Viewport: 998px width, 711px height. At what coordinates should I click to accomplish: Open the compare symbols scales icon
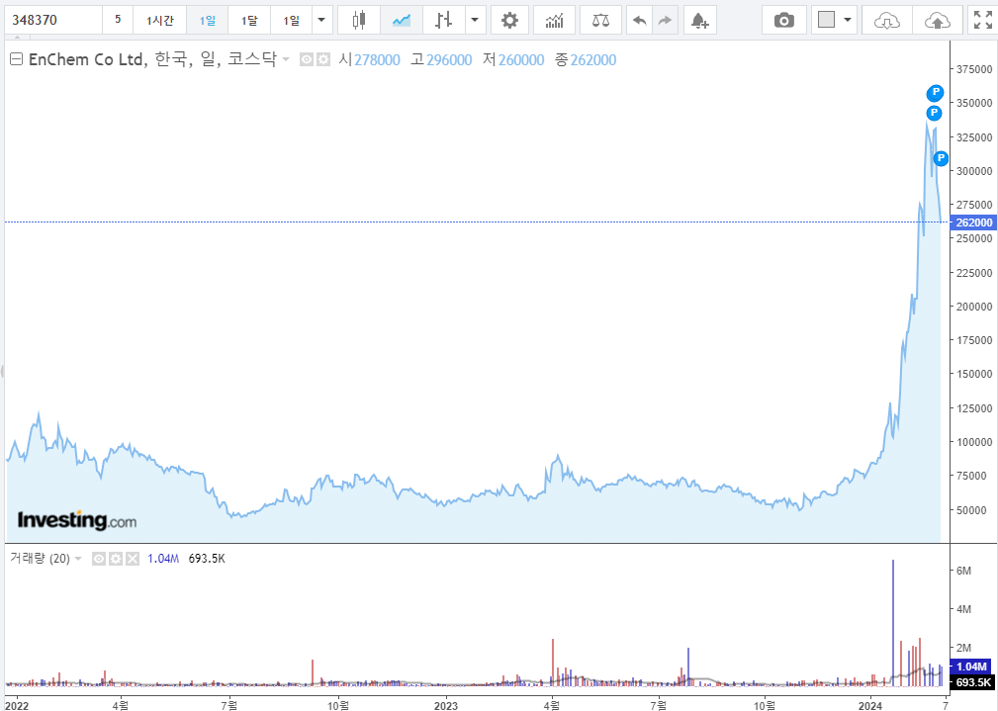pos(600,20)
